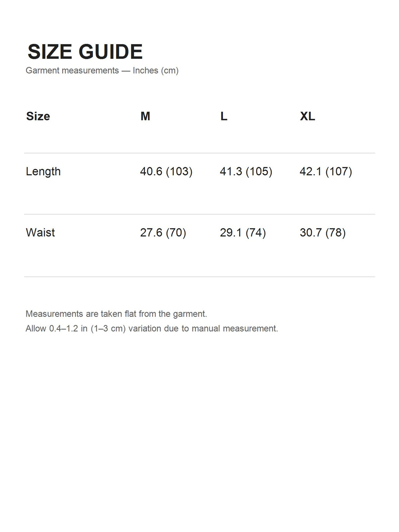Image resolution: width=399 pixels, height=532 pixels.
Task: Click the Length row label
Action: (43, 172)
